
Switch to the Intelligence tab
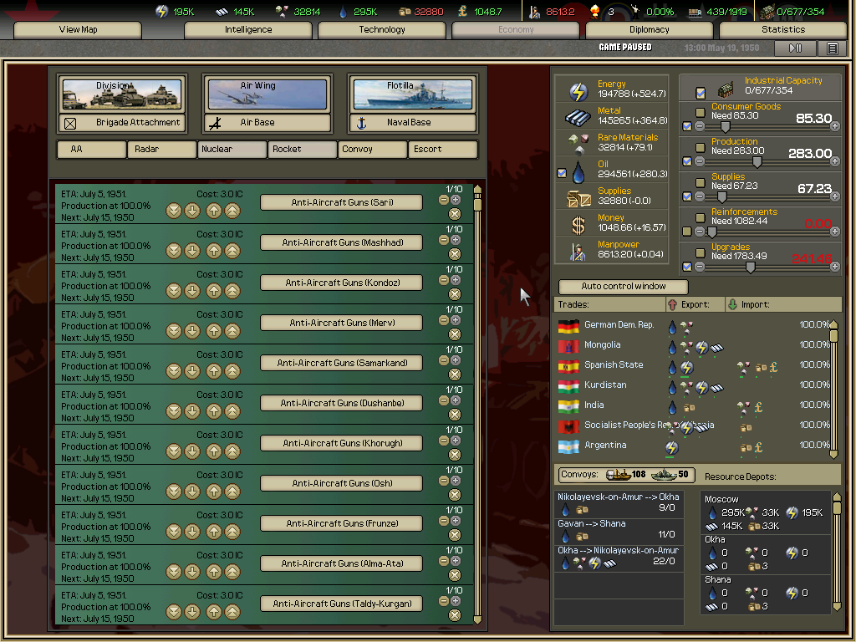click(x=248, y=30)
